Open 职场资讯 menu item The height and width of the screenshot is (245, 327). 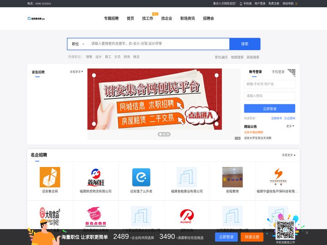click(x=188, y=18)
